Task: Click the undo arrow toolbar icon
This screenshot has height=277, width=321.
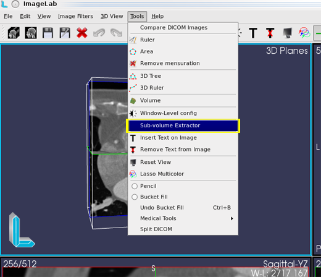Action: (99, 33)
